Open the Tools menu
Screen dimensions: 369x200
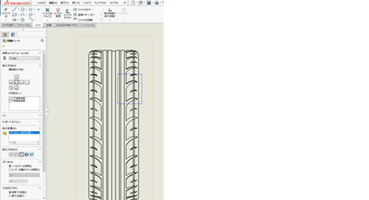(87, 3)
